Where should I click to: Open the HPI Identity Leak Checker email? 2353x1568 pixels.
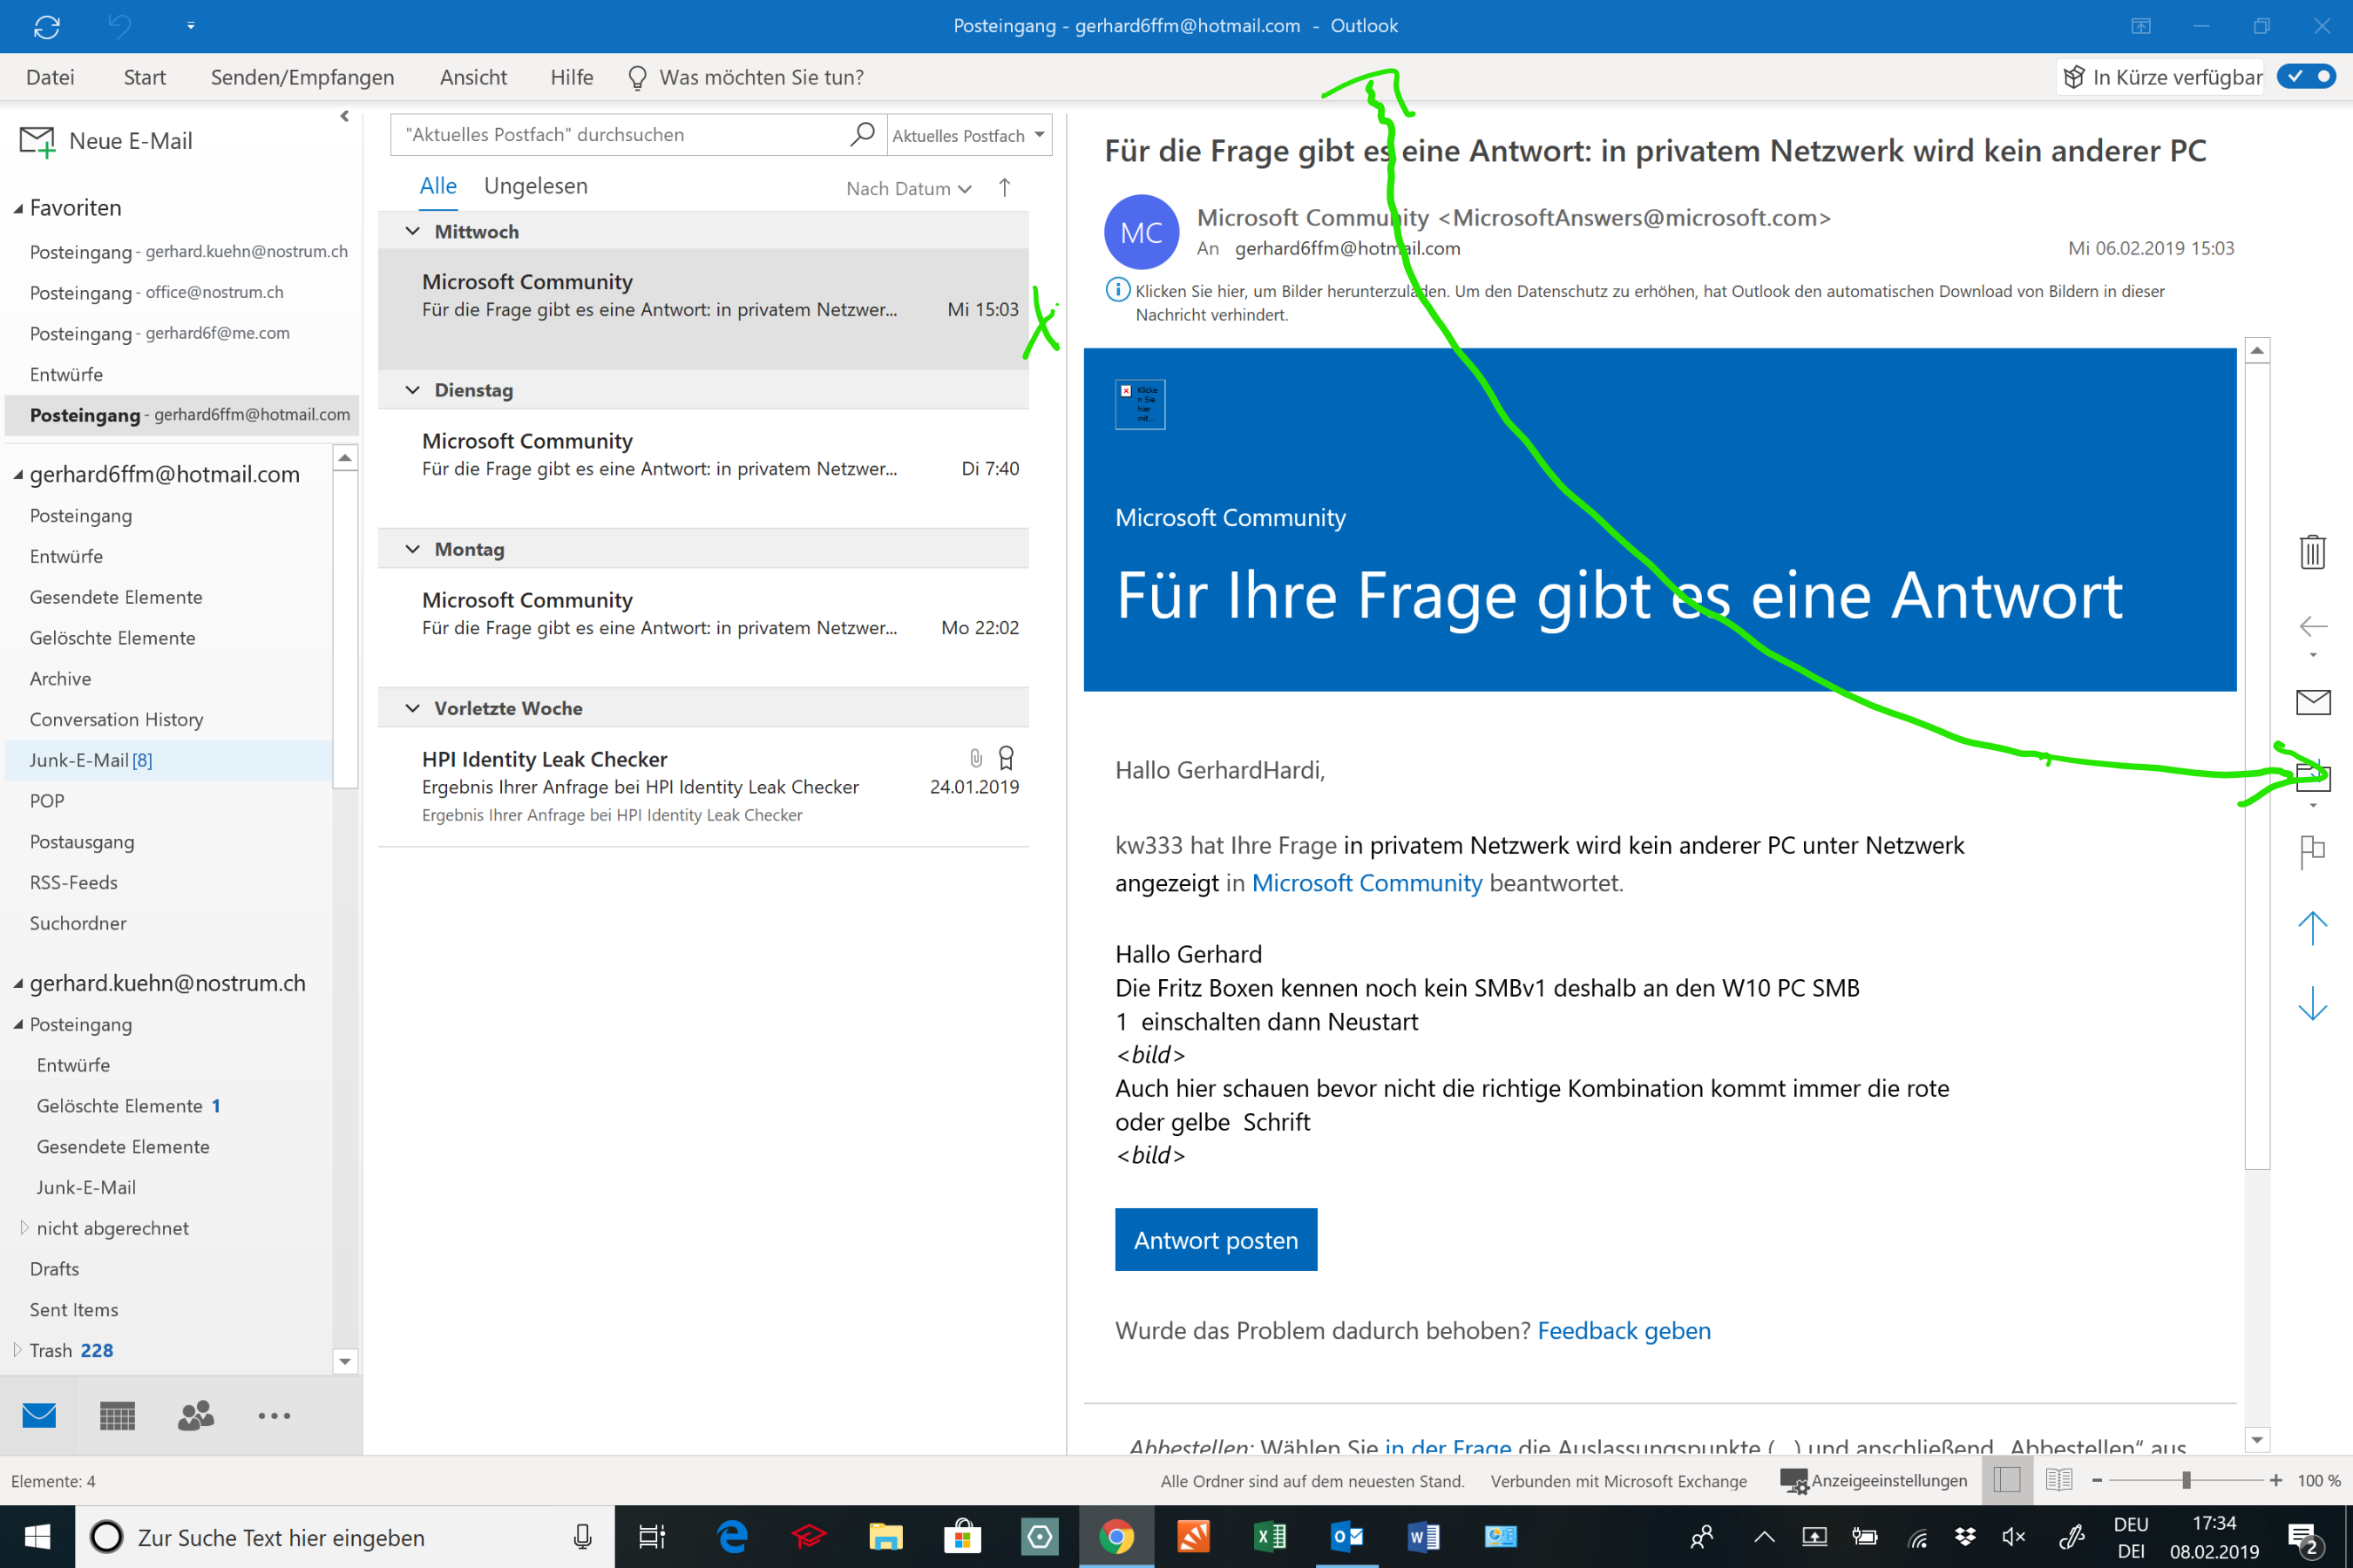pyautogui.click(x=703, y=786)
